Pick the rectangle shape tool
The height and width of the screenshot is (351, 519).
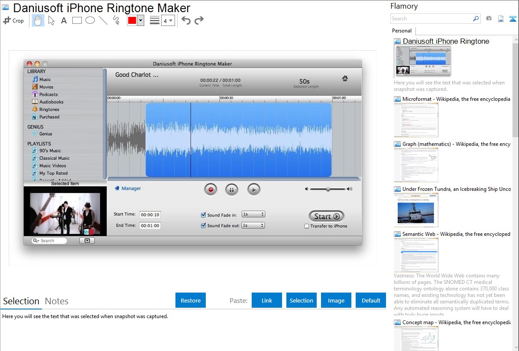click(77, 20)
